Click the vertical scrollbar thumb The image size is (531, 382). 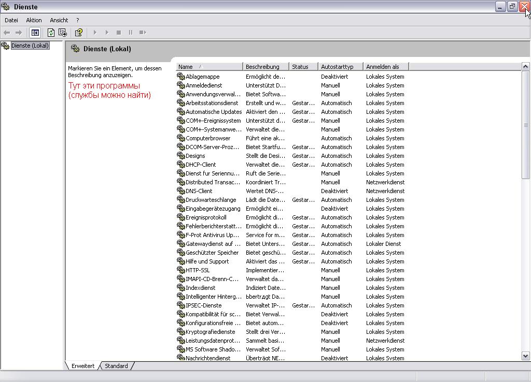[x=526, y=125]
